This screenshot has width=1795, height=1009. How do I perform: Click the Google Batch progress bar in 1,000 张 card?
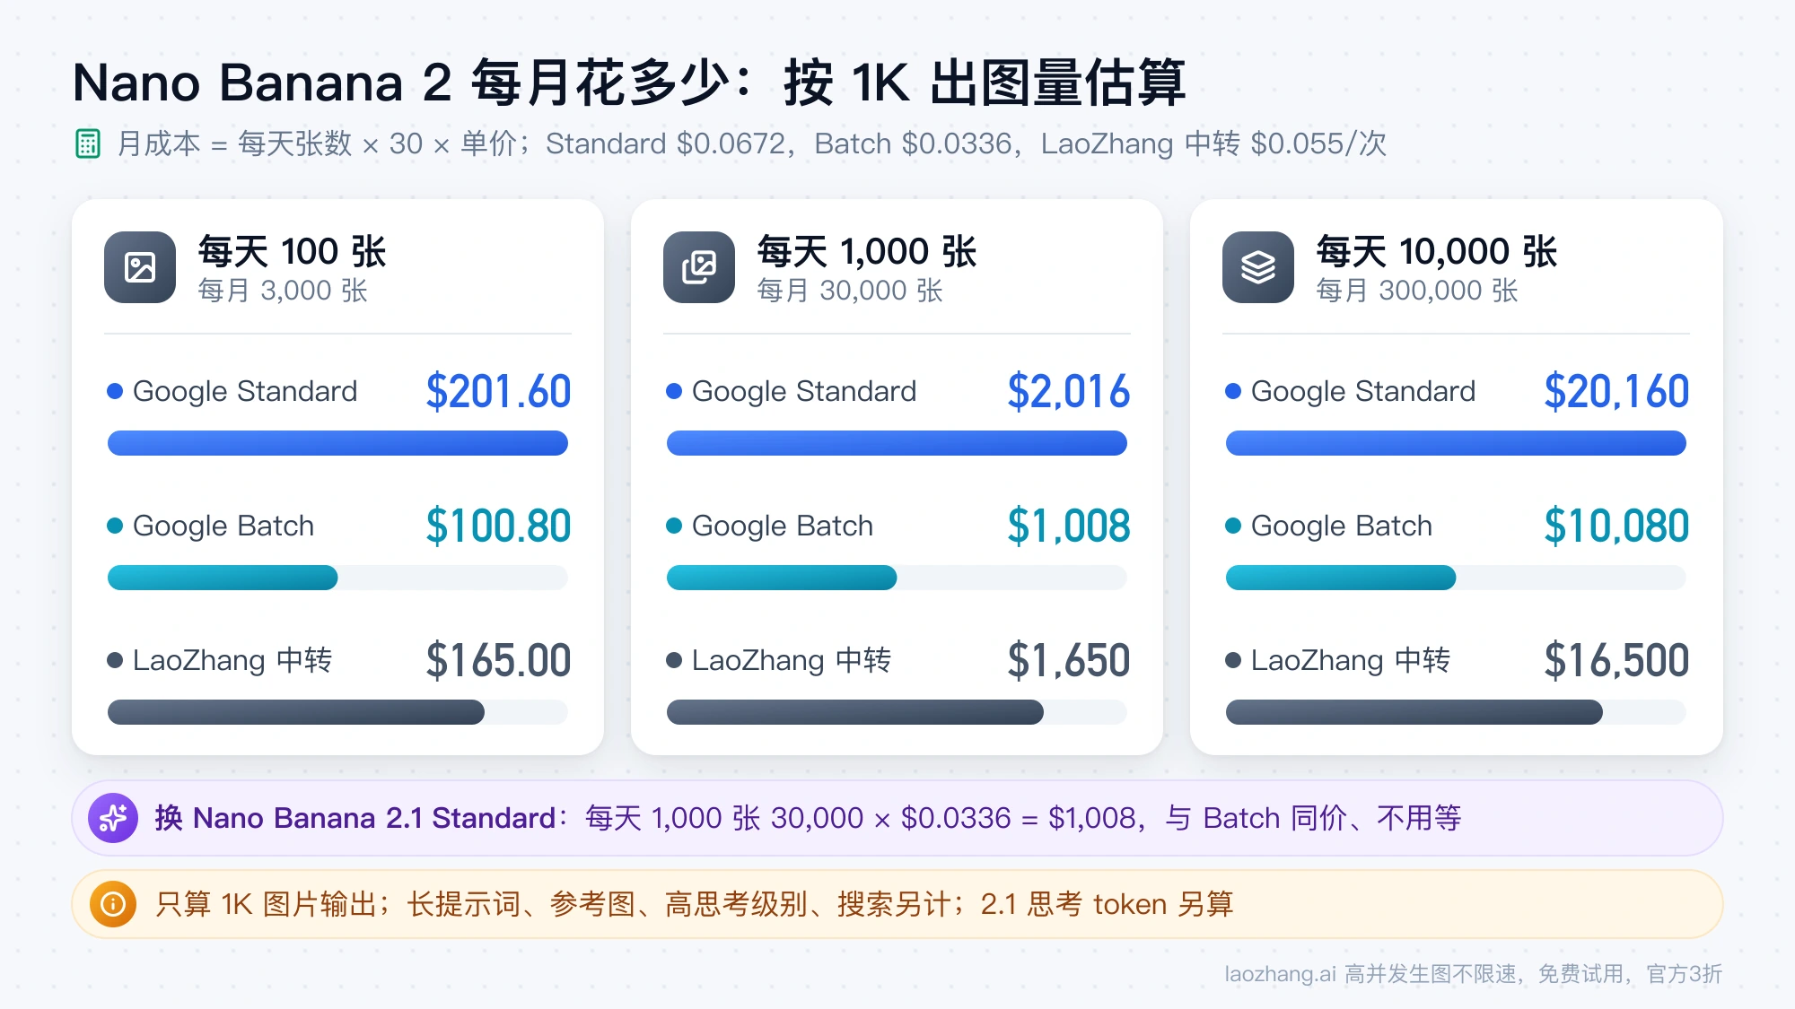[x=897, y=578]
